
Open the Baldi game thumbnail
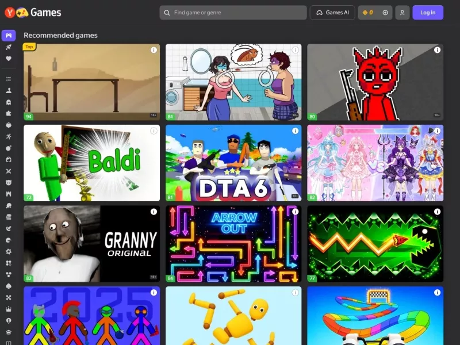tap(92, 163)
